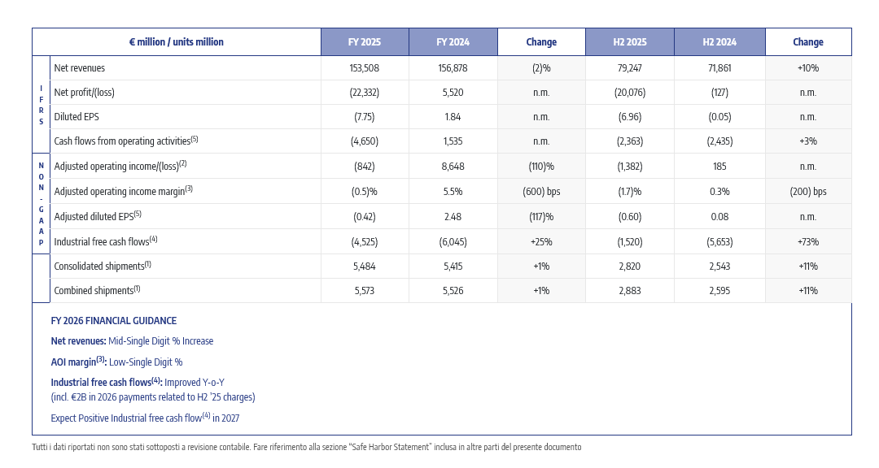879x468 pixels.
Task: Select the H2 2024 column header
Action: coord(720,42)
